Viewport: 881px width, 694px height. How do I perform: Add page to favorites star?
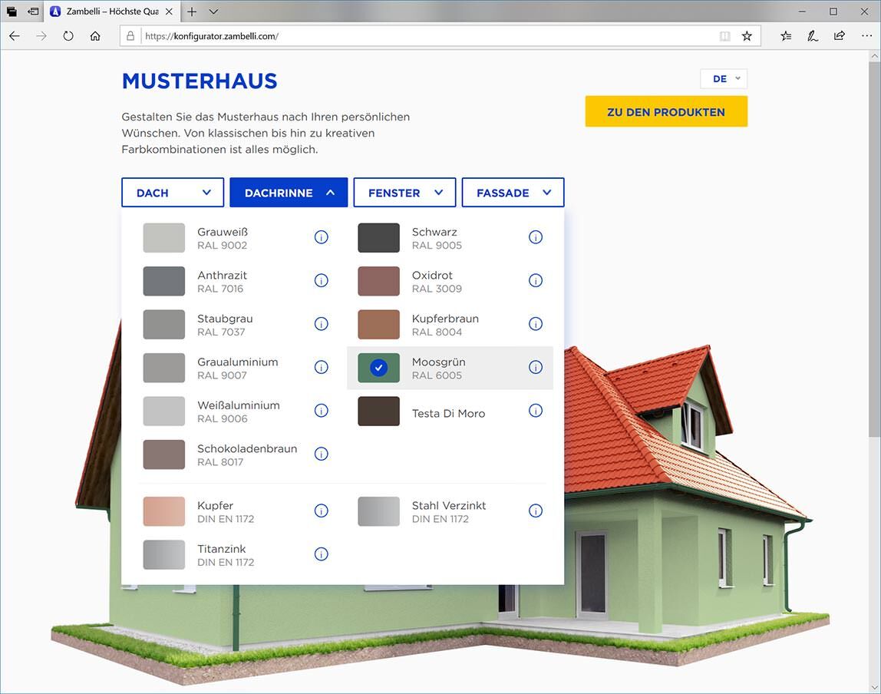[x=747, y=36]
